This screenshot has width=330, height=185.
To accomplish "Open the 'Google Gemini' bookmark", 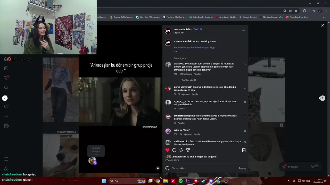I will pos(247,17).
